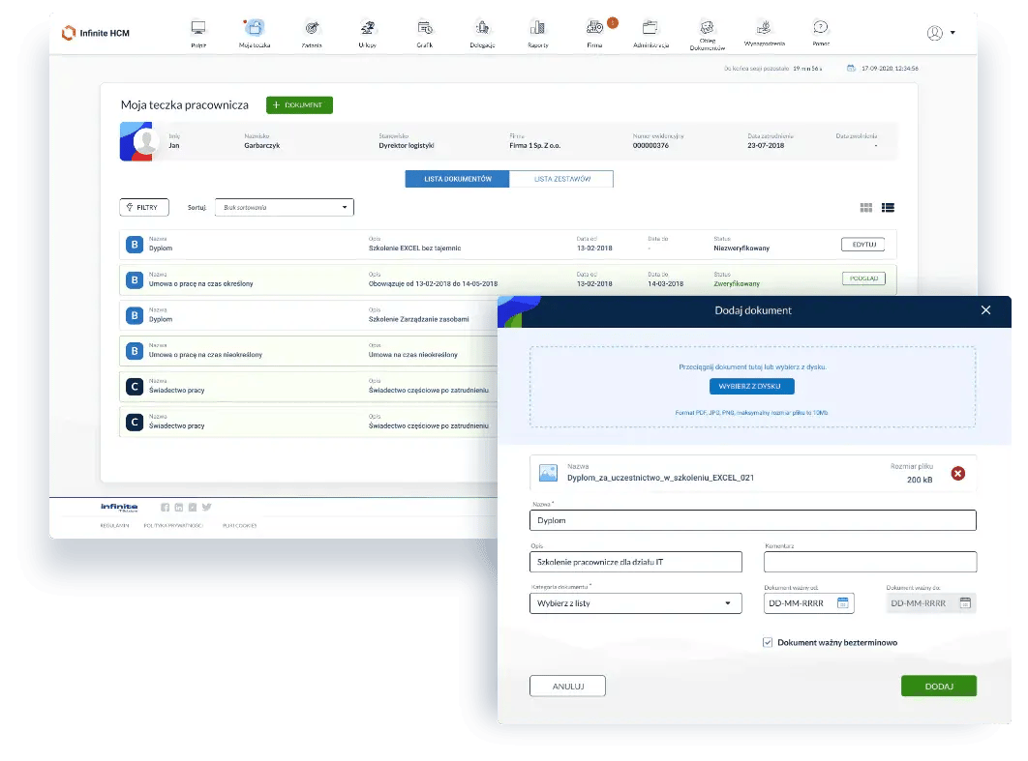Screen dimensions: 1028x761
Task: Open the Administracja folder icon
Action: coord(650,27)
